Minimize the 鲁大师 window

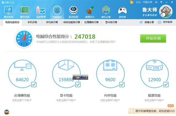166,2
